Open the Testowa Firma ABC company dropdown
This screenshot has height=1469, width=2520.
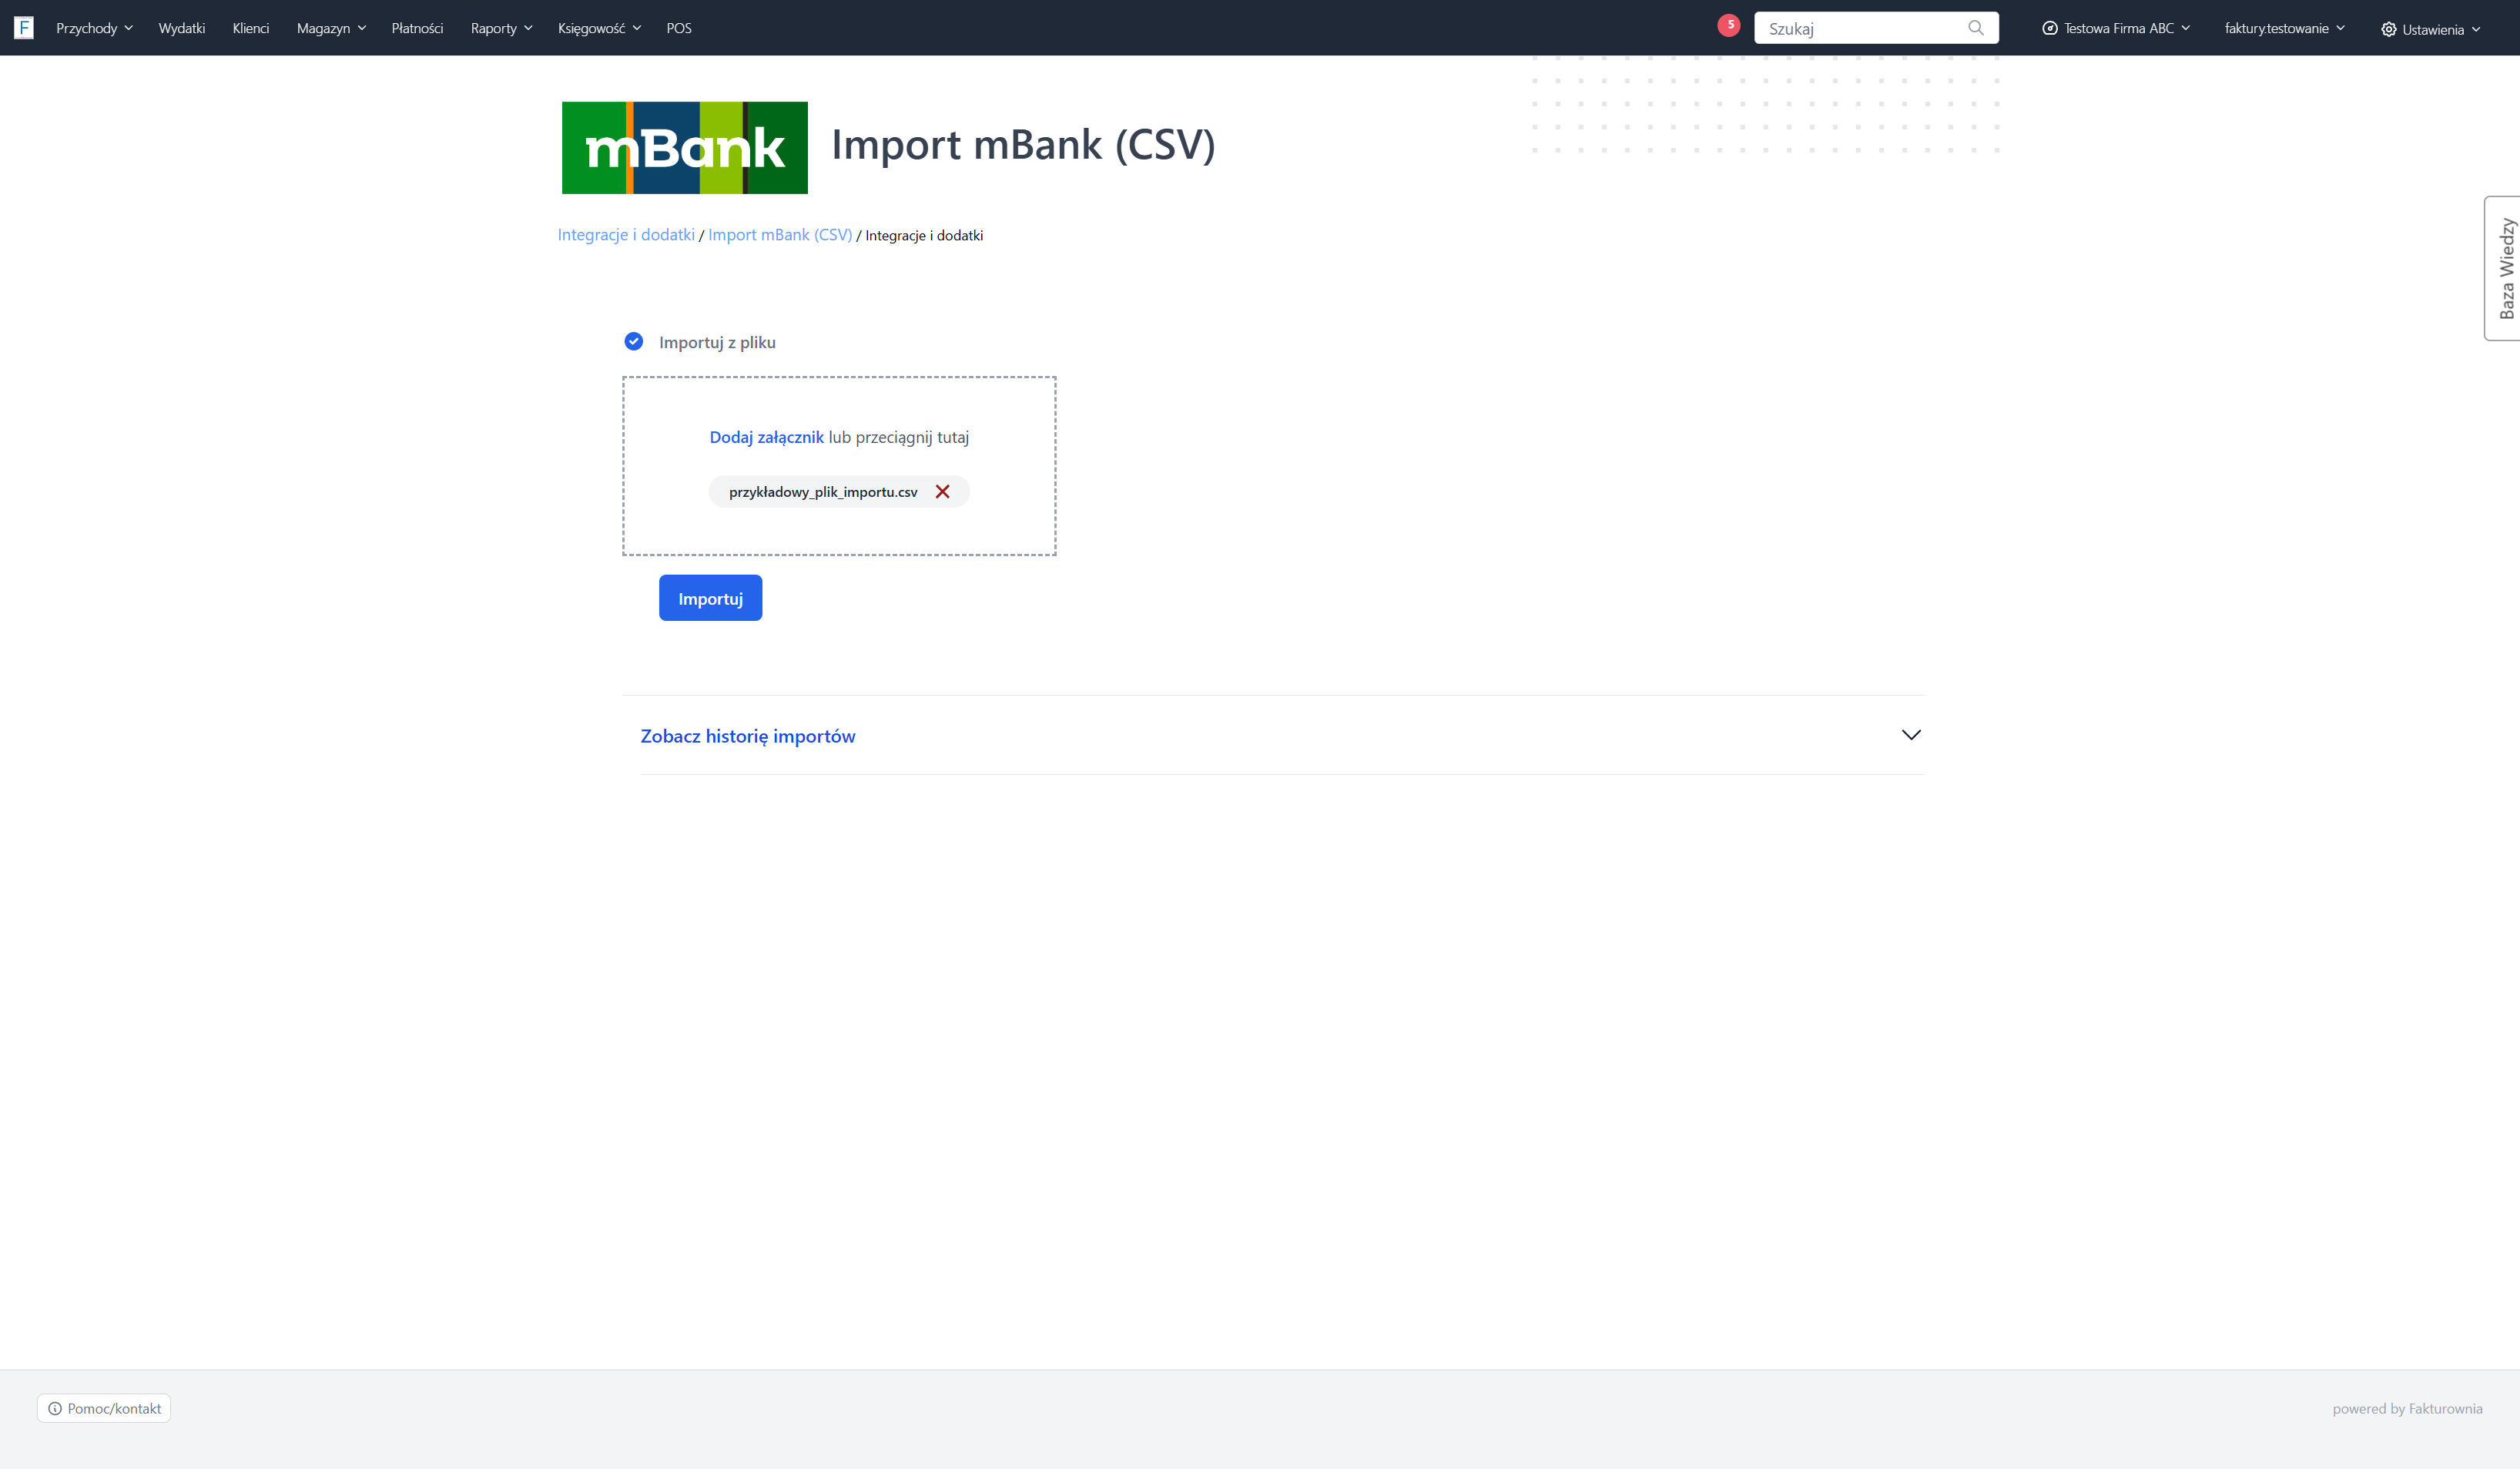pyautogui.click(x=2116, y=28)
